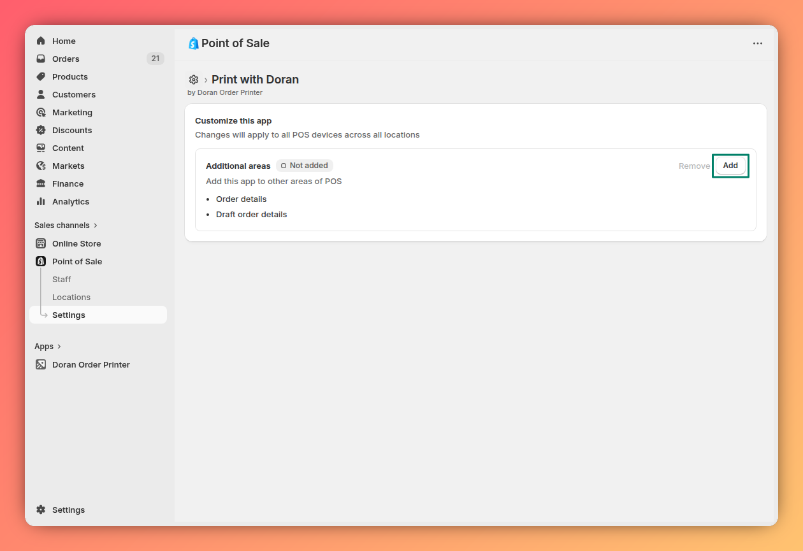Click the Draft order details bullet item
Screen dimensions: 803x551
coord(252,215)
